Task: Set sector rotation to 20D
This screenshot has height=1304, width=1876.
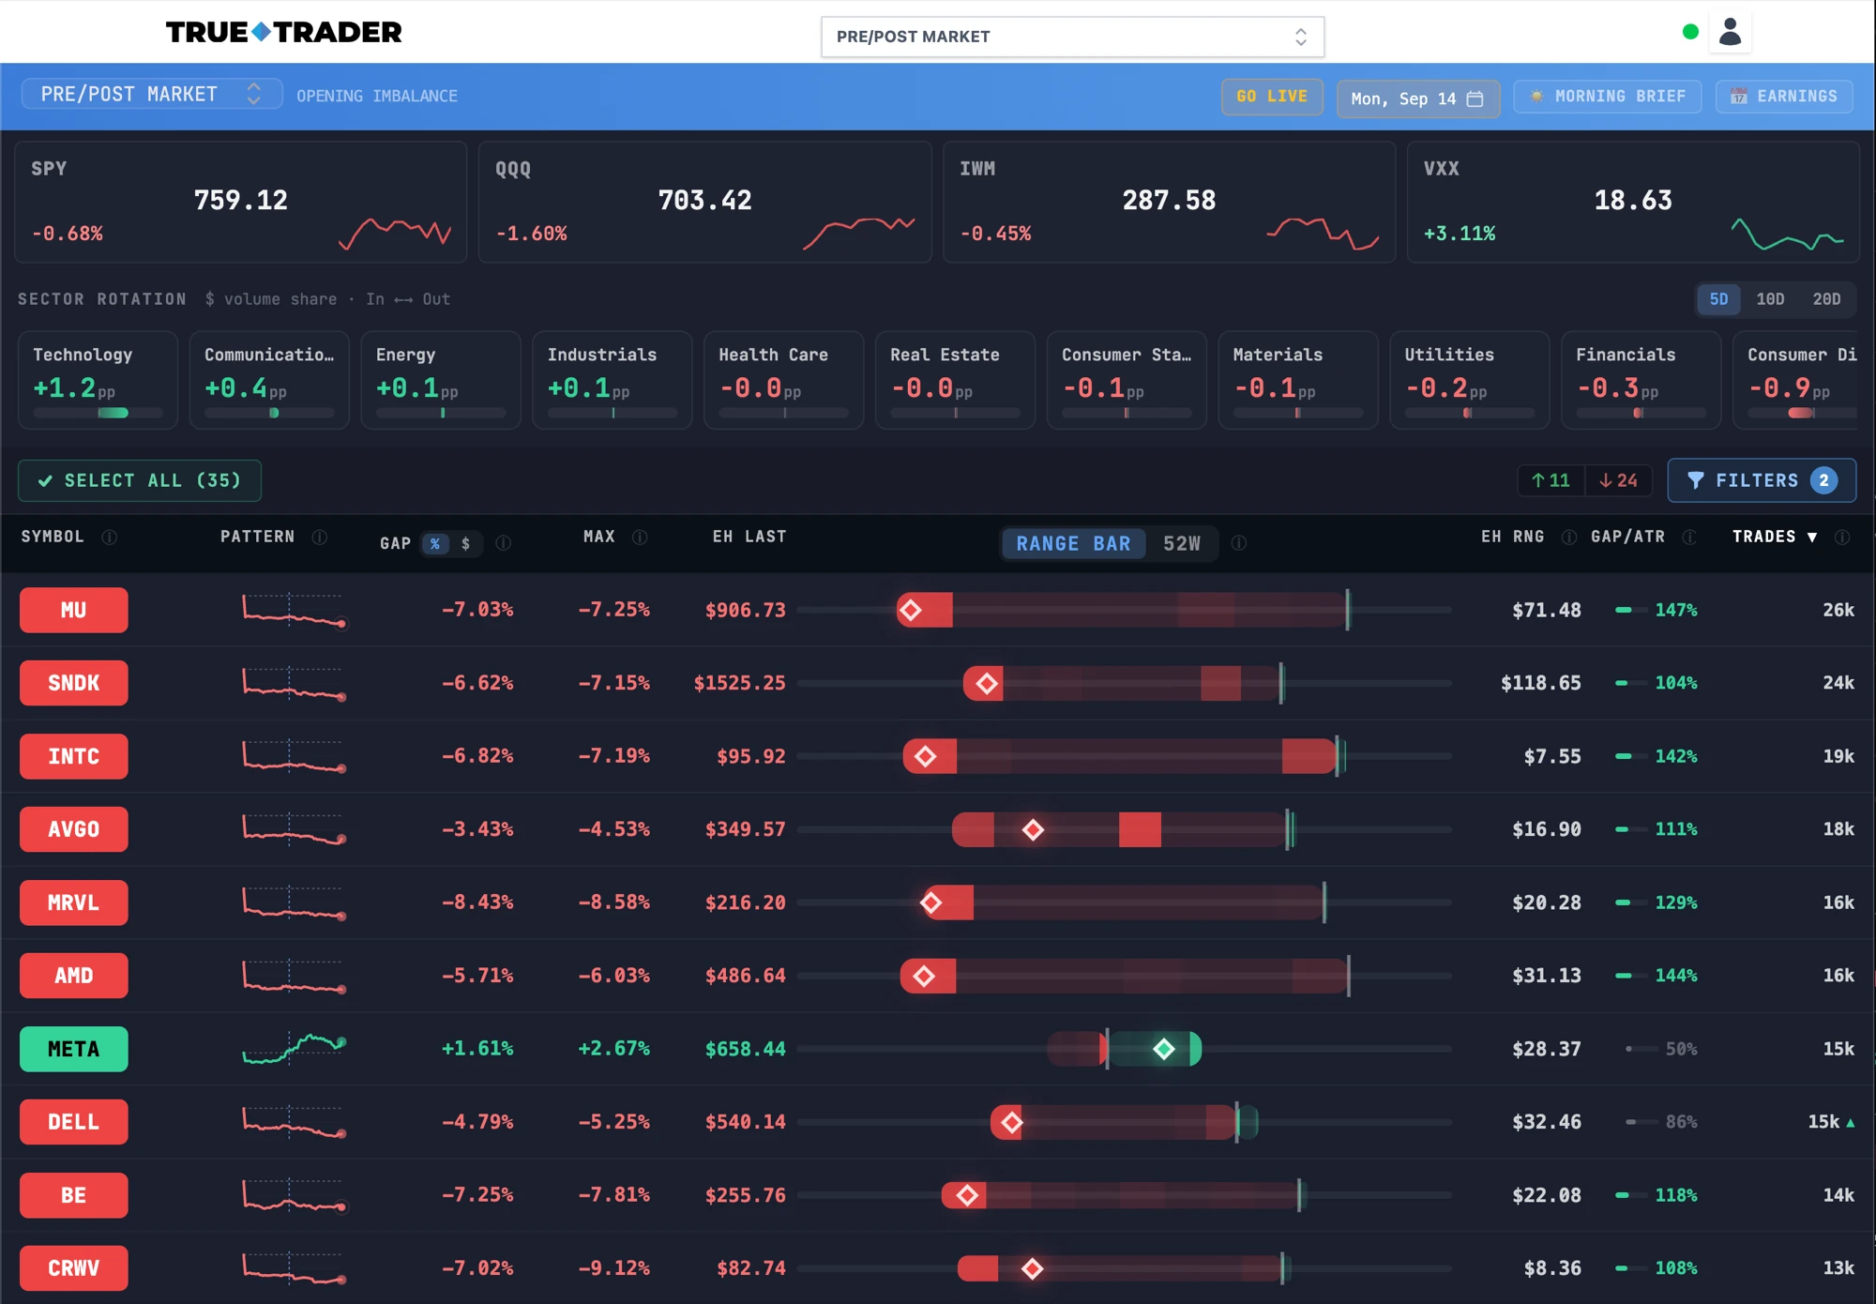Action: coord(1826,299)
